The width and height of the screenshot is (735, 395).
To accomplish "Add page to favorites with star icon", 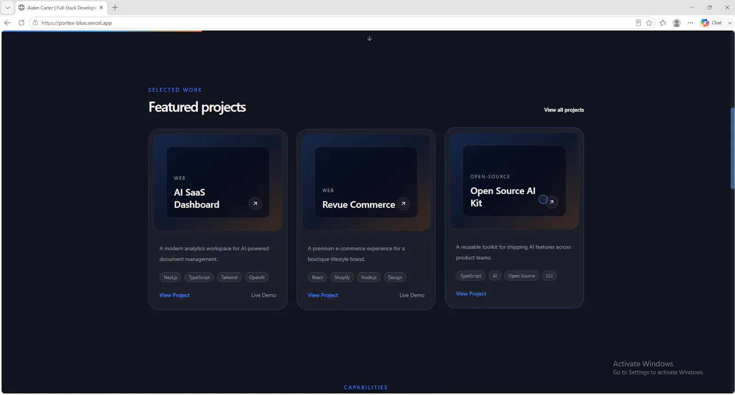I will pyautogui.click(x=649, y=22).
